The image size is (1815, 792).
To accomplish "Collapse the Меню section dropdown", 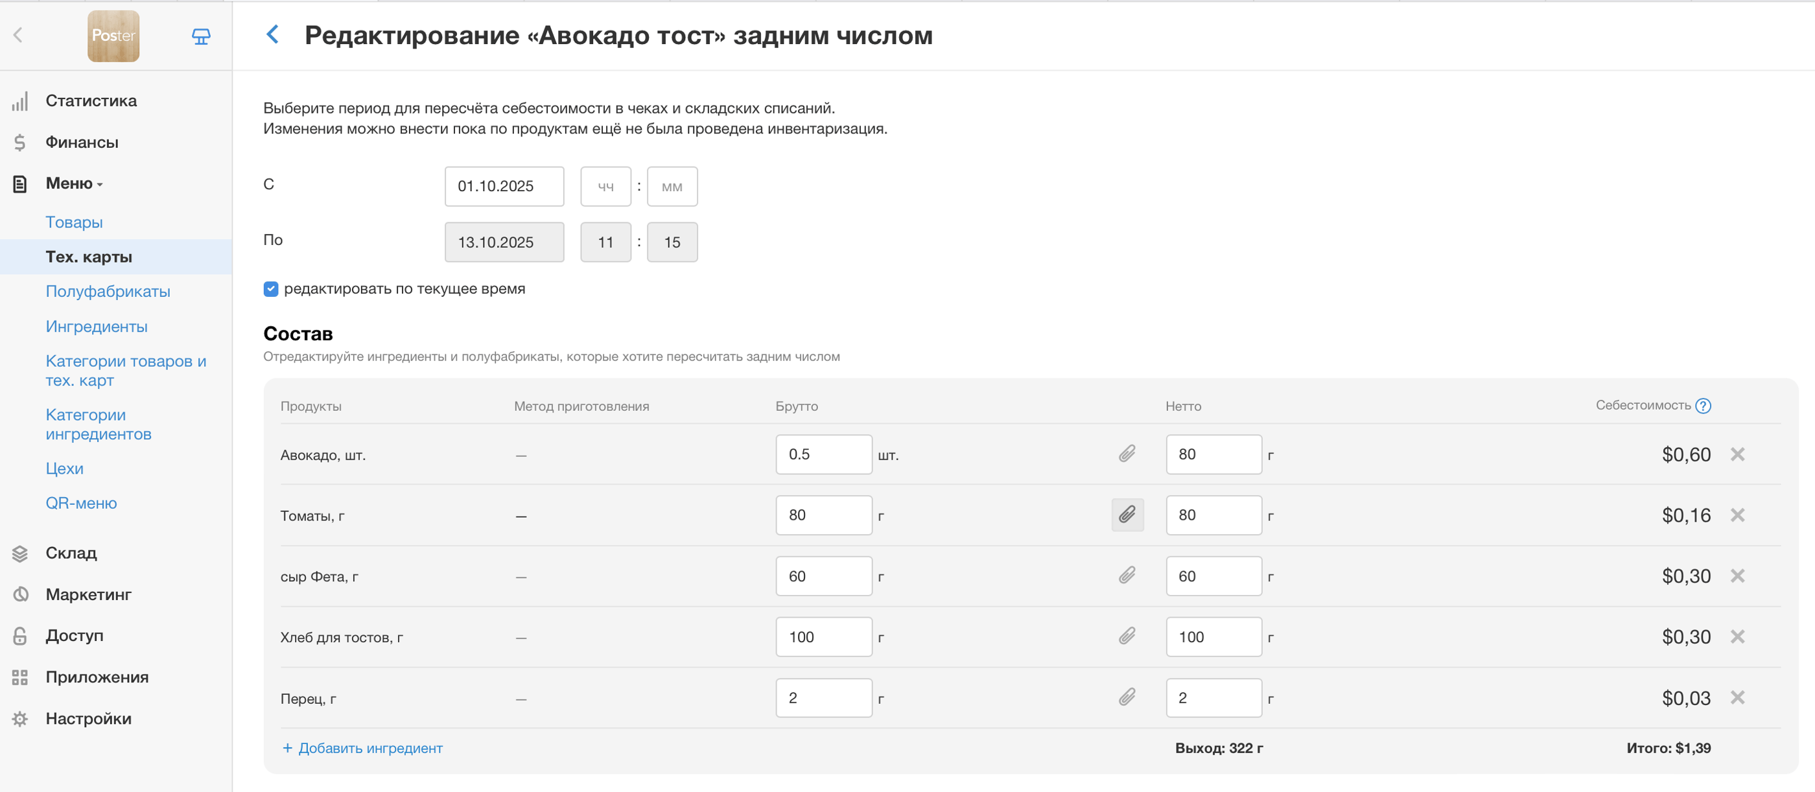I will pyautogui.click(x=74, y=184).
